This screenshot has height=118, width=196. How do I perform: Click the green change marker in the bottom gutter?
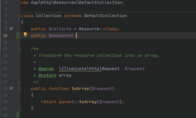click(18, 115)
